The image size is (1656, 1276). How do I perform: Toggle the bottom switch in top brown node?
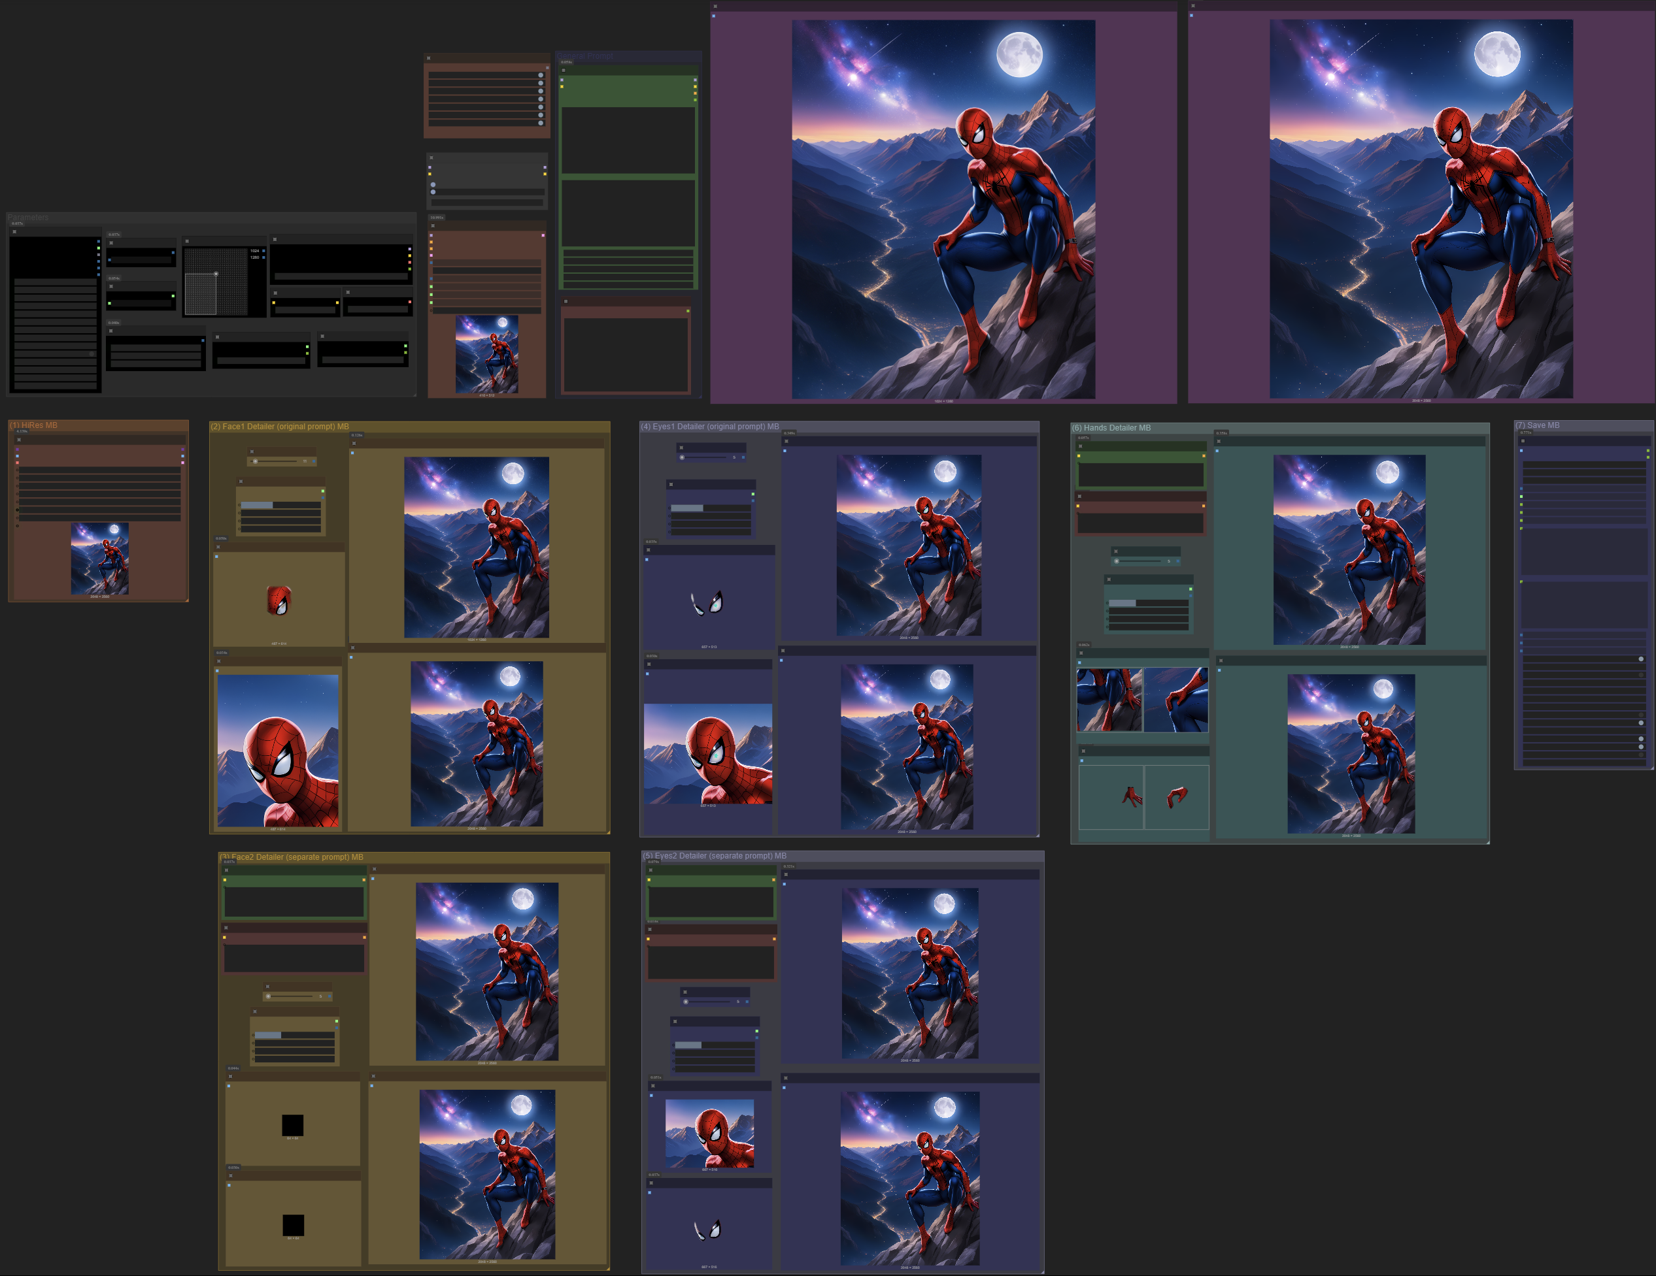tap(541, 123)
